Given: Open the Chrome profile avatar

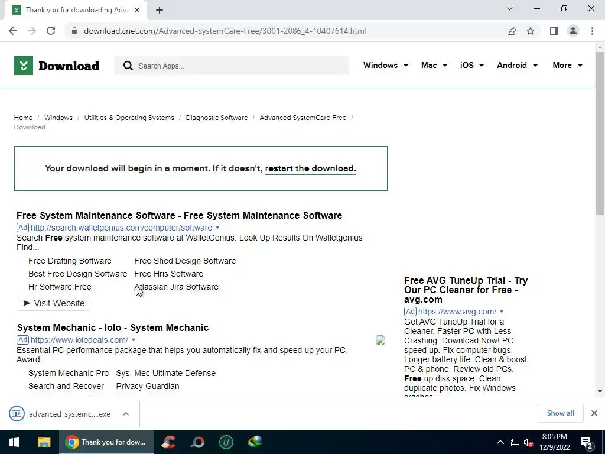Looking at the screenshot, I should (x=573, y=31).
